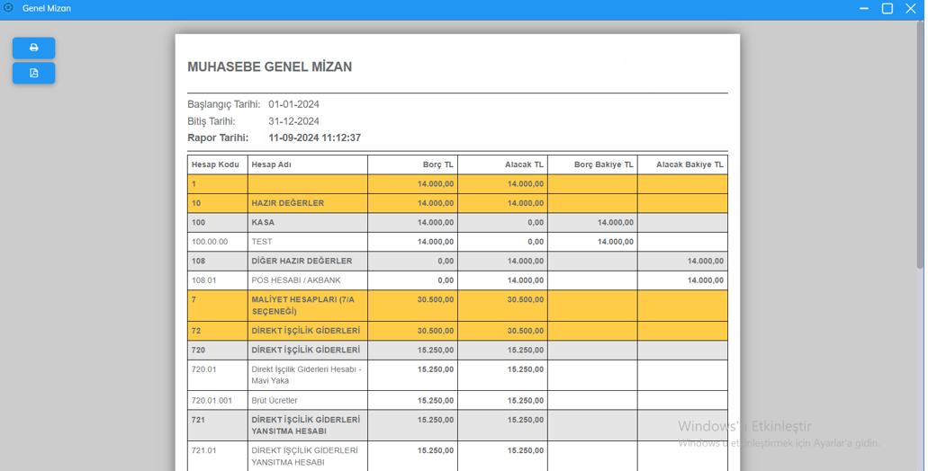Click the app icon beside Genel Mizan title
This screenshot has width=928, height=471.
(x=8, y=8)
